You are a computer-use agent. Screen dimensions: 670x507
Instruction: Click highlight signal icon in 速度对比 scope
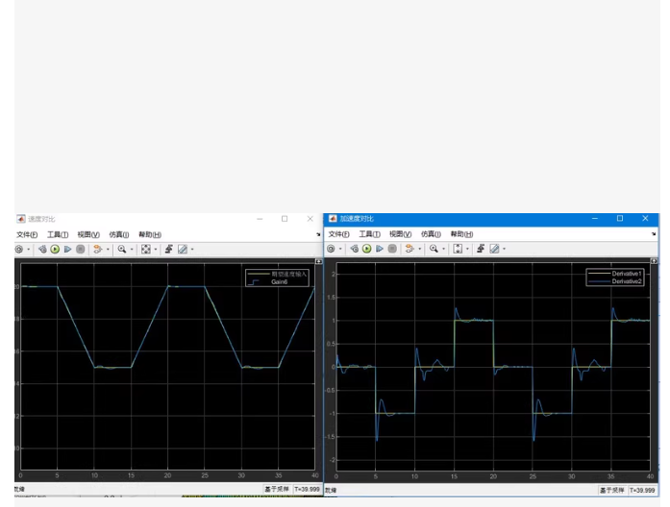point(98,250)
